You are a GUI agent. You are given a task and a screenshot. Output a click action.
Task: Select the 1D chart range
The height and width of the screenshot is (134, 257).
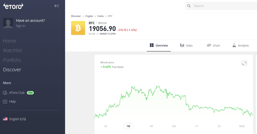(106, 126)
